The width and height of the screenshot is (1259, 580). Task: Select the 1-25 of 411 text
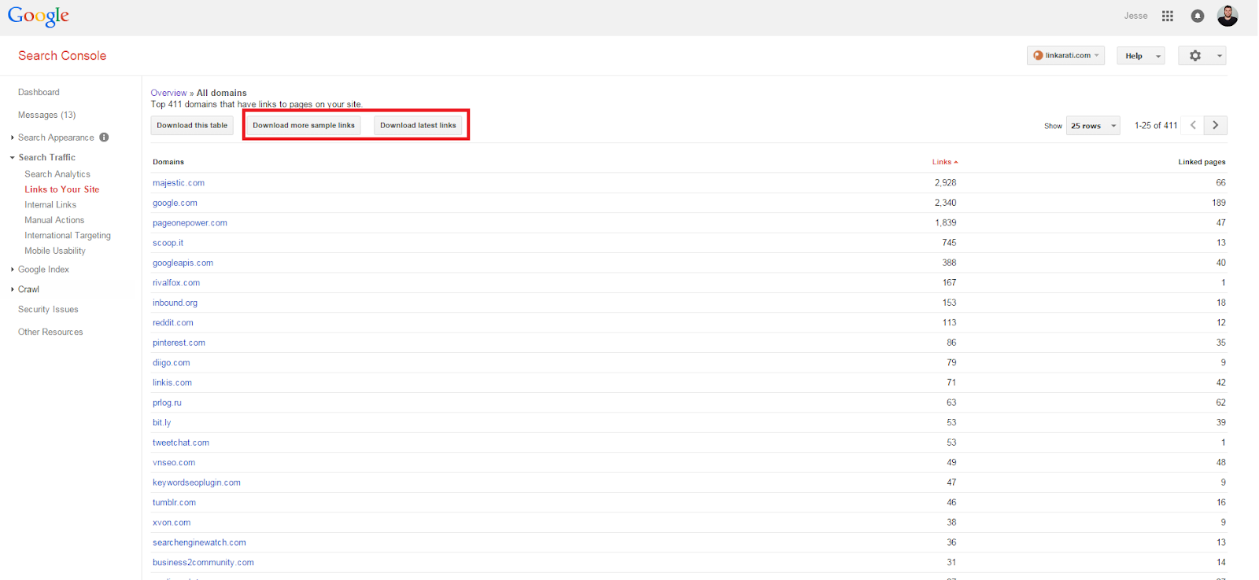pyautogui.click(x=1156, y=126)
